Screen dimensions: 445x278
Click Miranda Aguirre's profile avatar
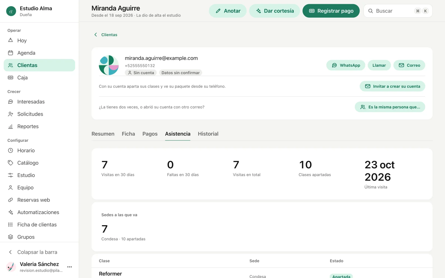pyautogui.click(x=109, y=65)
